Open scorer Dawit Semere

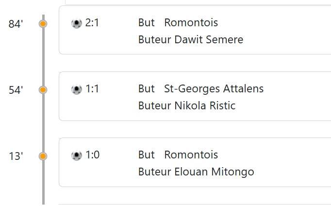click(x=209, y=39)
